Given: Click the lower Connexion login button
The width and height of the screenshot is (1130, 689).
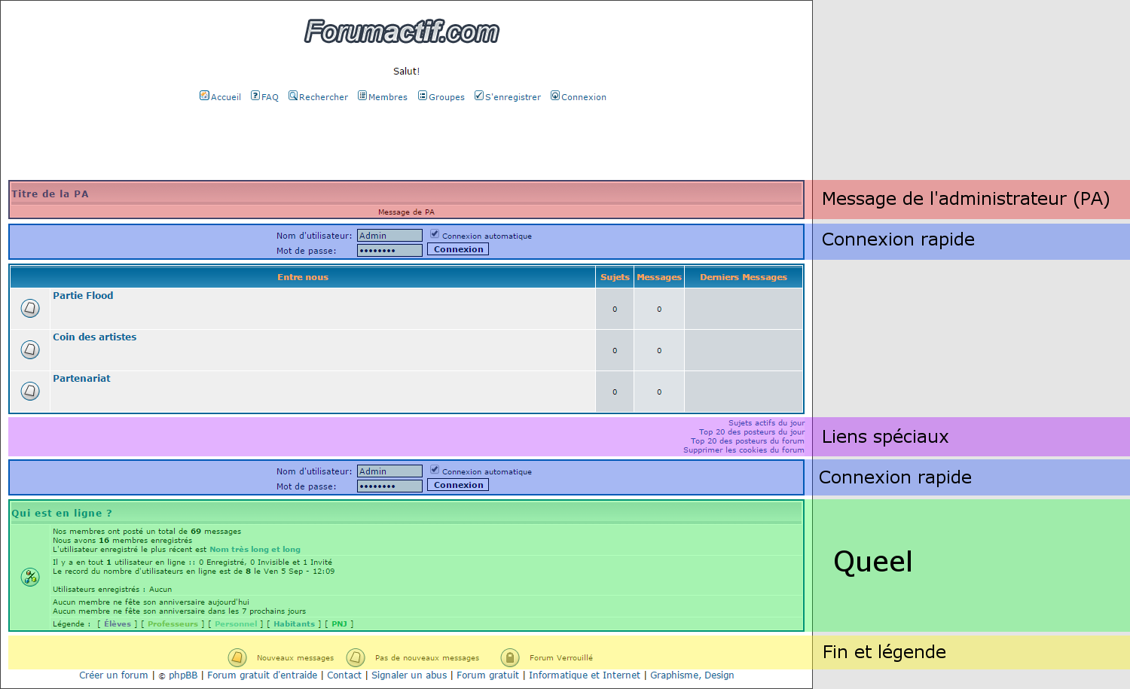Looking at the screenshot, I should coord(458,485).
